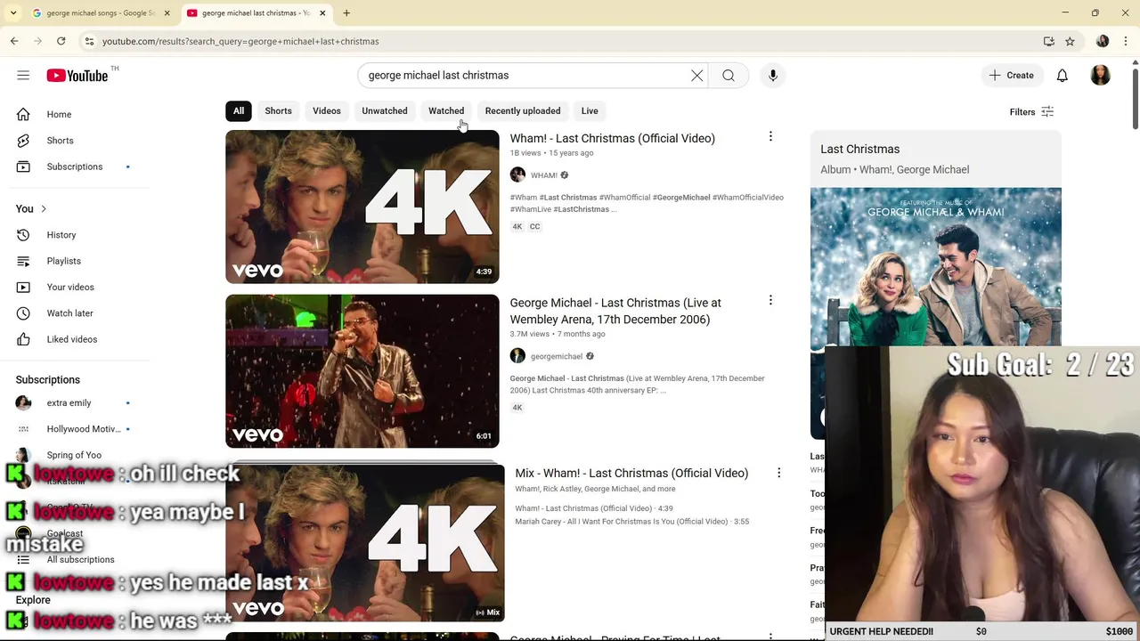This screenshot has height=641, width=1140.
Task: Open Mix - Wham! - Last Christmas title
Action: (x=631, y=473)
